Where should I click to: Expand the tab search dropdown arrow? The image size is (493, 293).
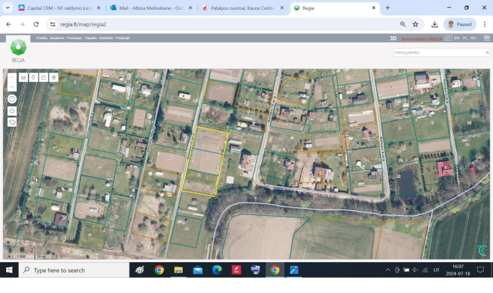(x=8, y=8)
